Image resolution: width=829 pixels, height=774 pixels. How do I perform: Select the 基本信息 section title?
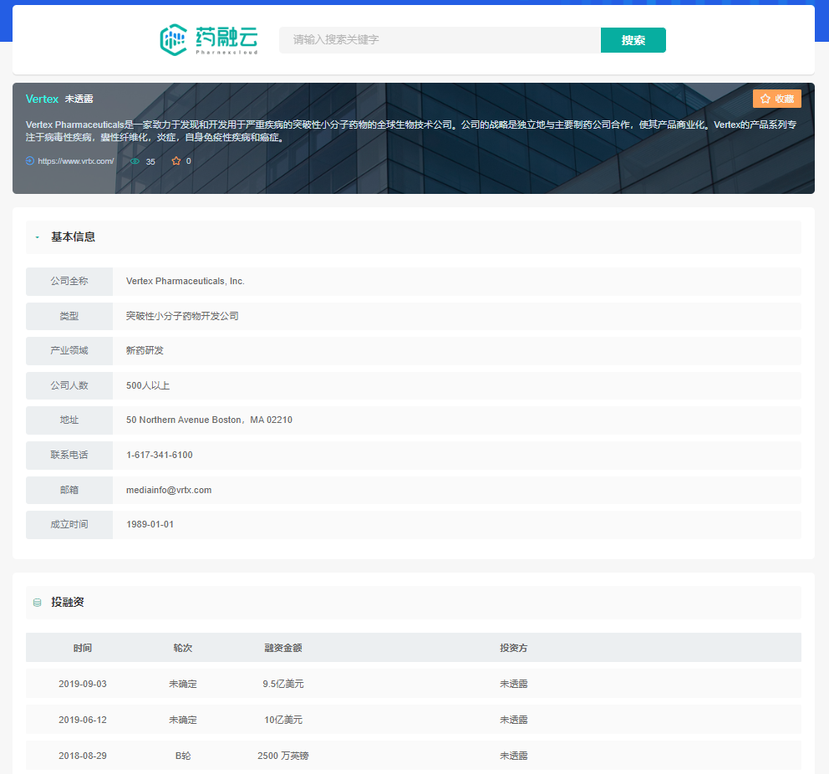(73, 237)
